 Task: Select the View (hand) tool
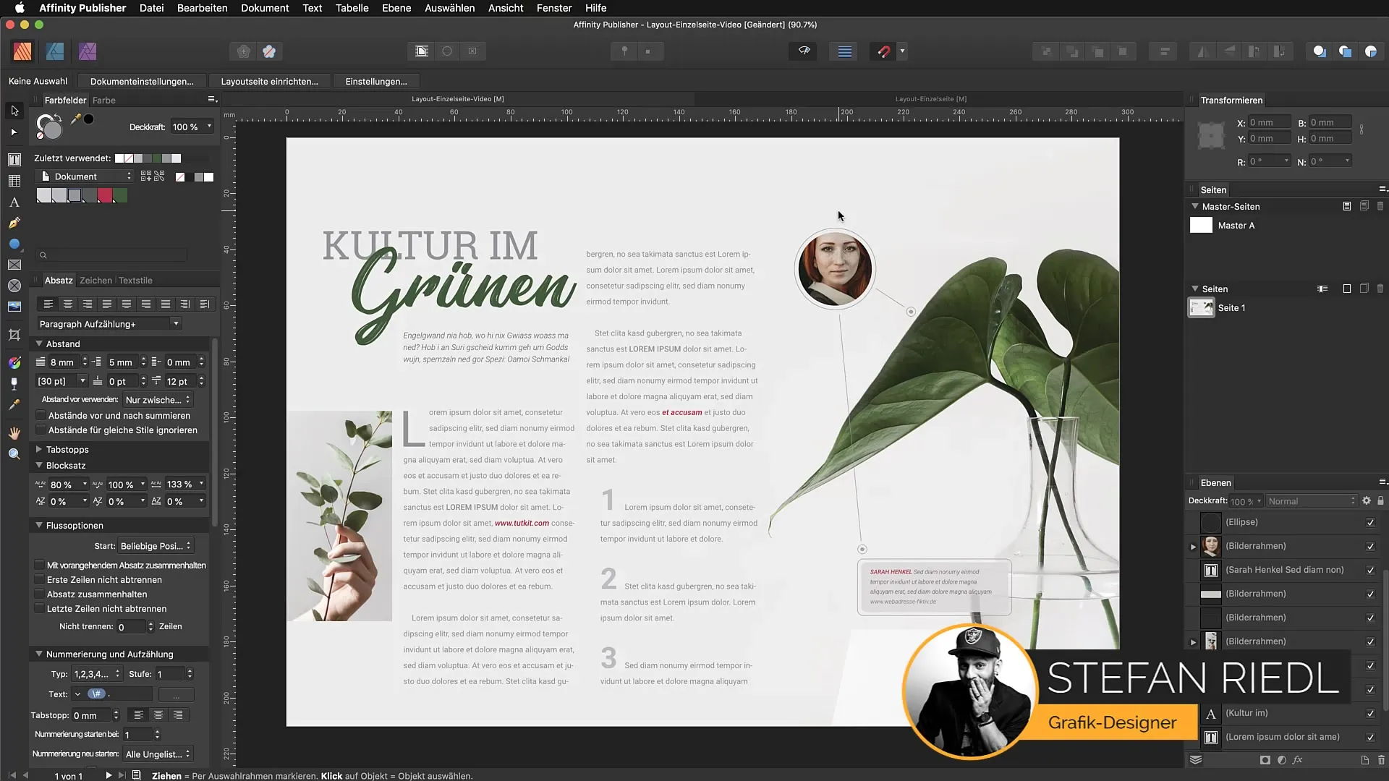point(14,432)
